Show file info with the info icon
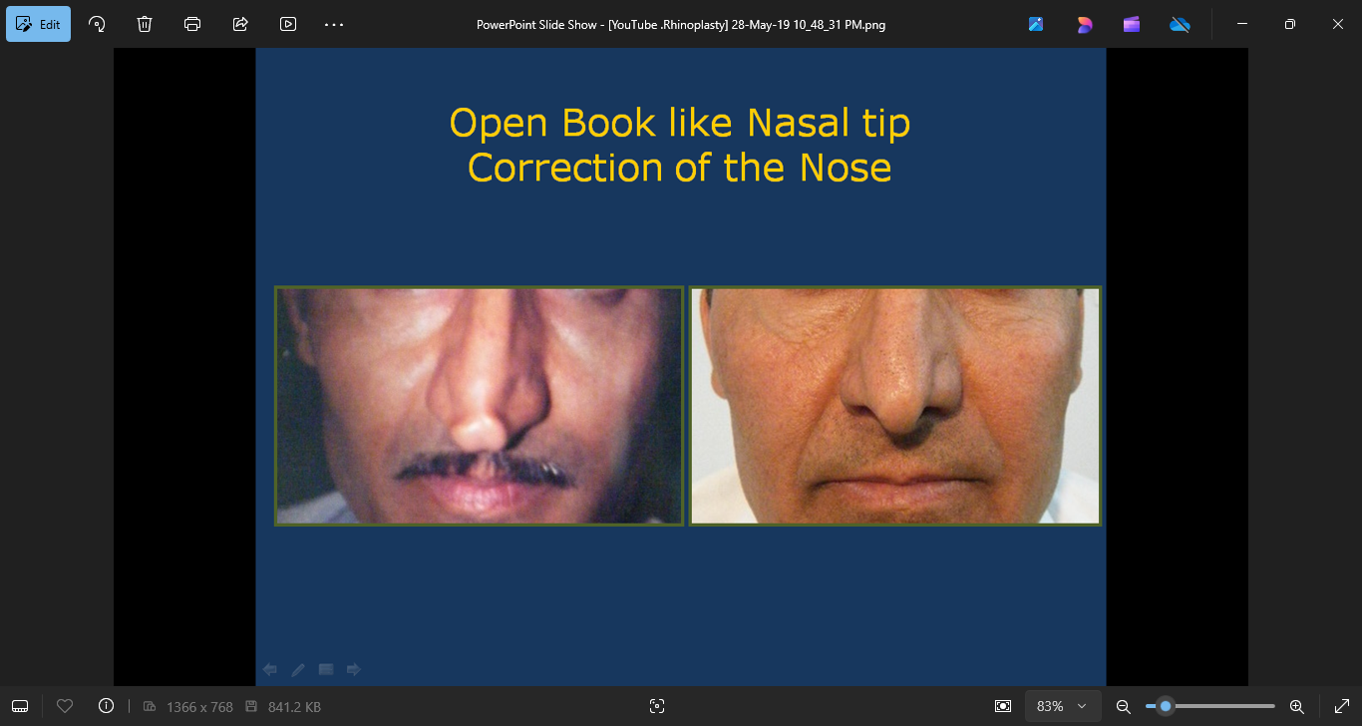Screen dimensions: 1362x726 107,706
